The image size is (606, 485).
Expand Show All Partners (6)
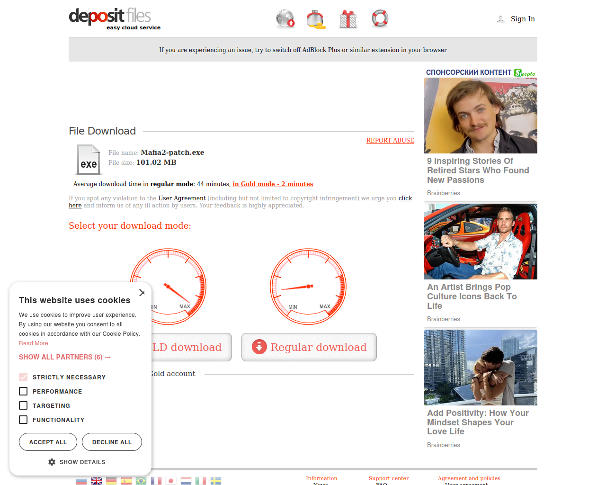click(65, 357)
